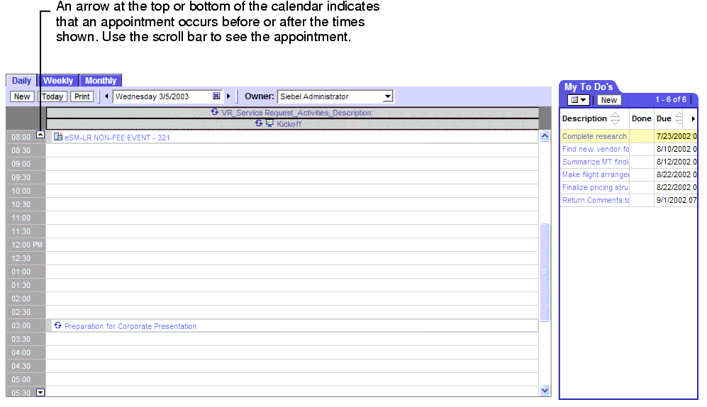Switch to Weekly calendar tab

[x=58, y=81]
